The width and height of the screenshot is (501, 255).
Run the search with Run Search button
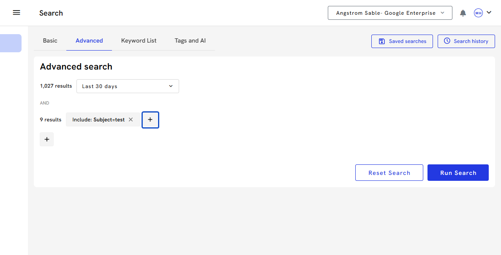[x=458, y=173]
